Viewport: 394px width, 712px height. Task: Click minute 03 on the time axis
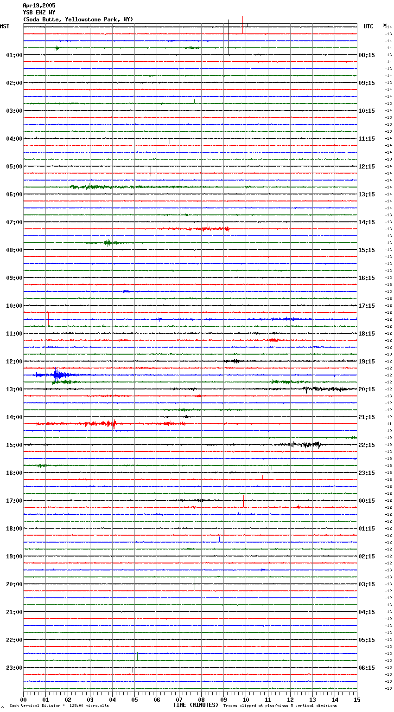coord(90,699)
